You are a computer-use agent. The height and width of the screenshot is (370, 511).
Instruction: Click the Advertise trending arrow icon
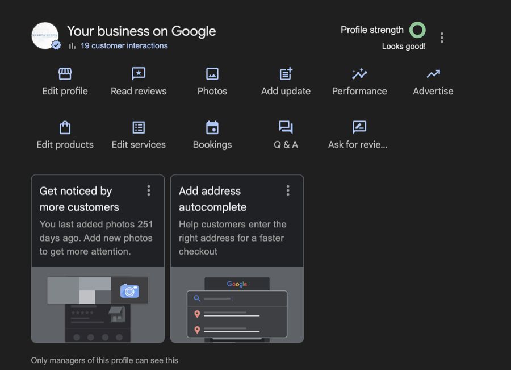(x=433, y=74)
